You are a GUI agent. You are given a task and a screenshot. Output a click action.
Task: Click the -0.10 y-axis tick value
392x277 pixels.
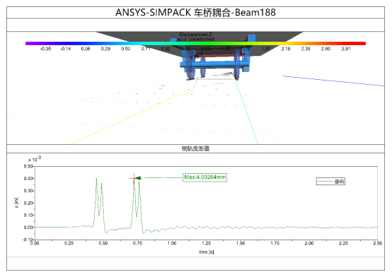coord(28,240)
